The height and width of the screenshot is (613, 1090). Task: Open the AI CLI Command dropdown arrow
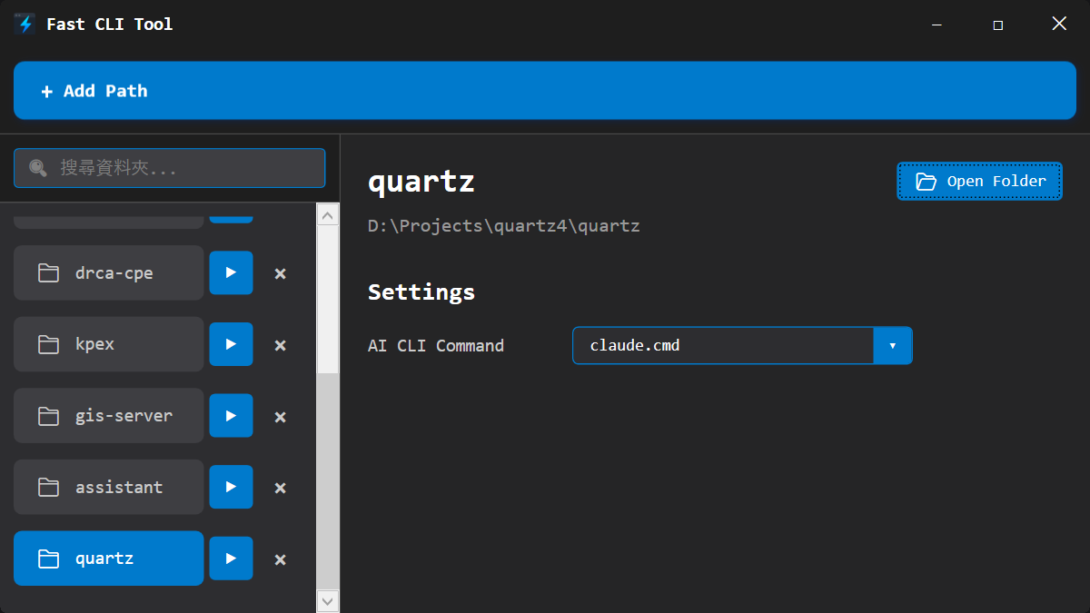click(x=893, y=345)
